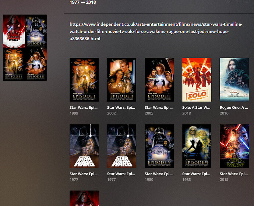Click the independent.co.uk Star Wars timeline URL text

(156, 31)
